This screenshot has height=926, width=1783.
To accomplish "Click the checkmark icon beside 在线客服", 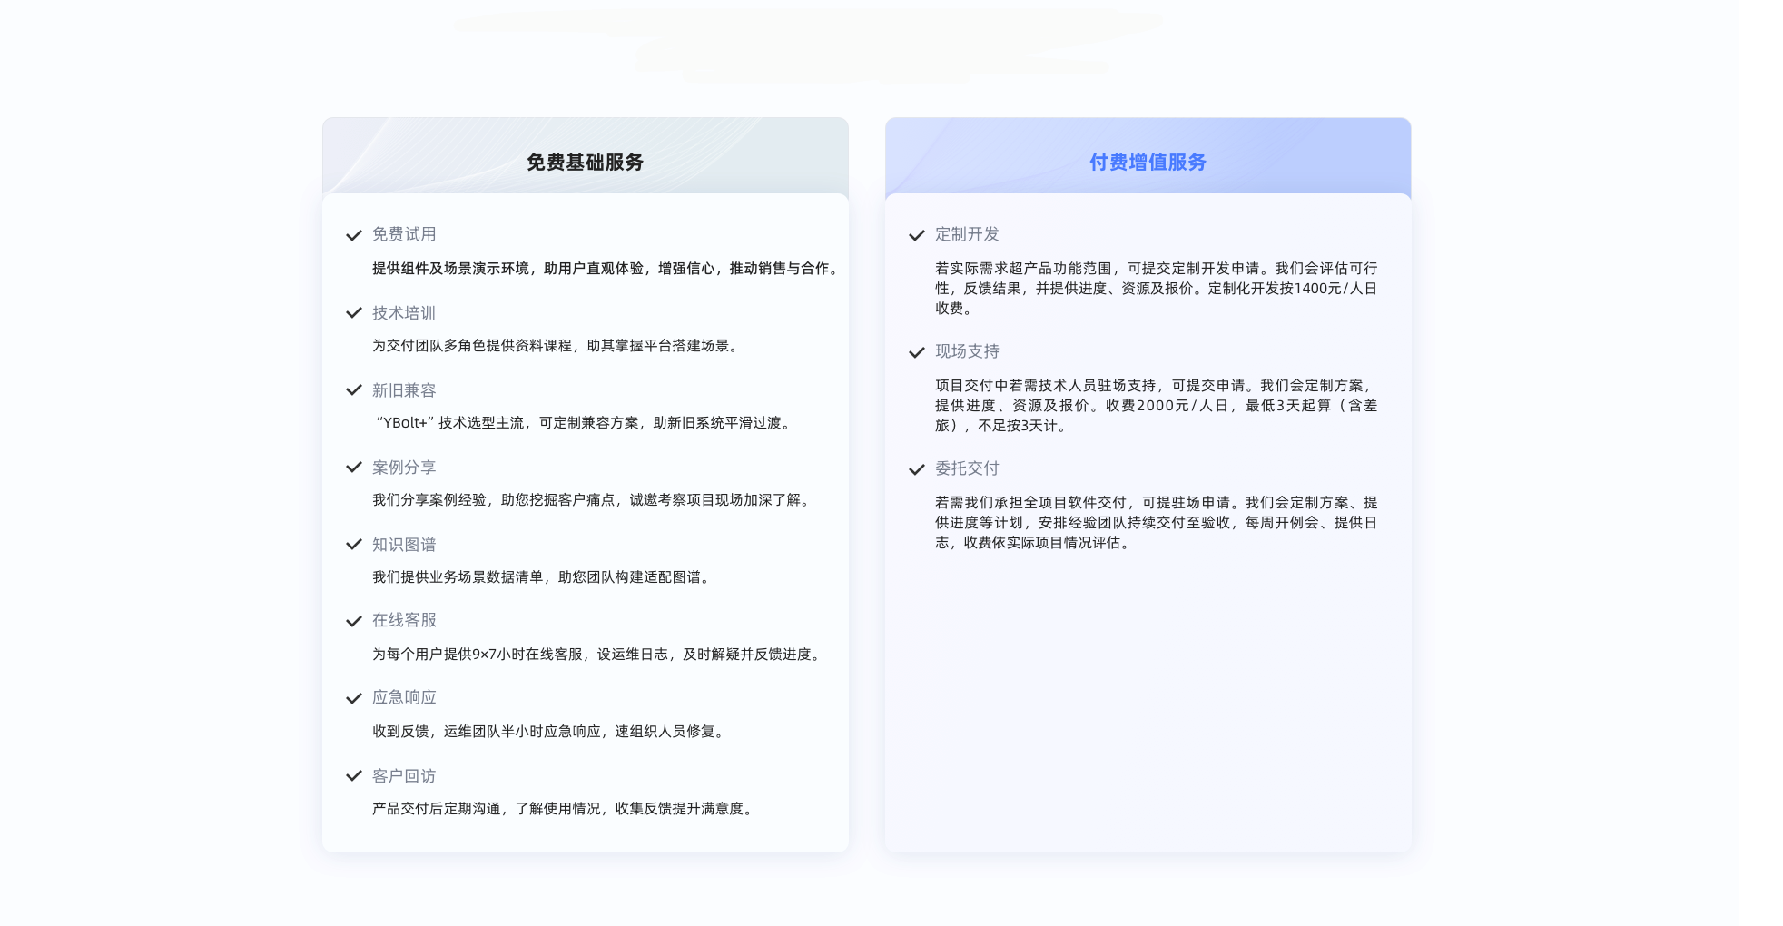I will pyautogui.click(x=354, y=621).
